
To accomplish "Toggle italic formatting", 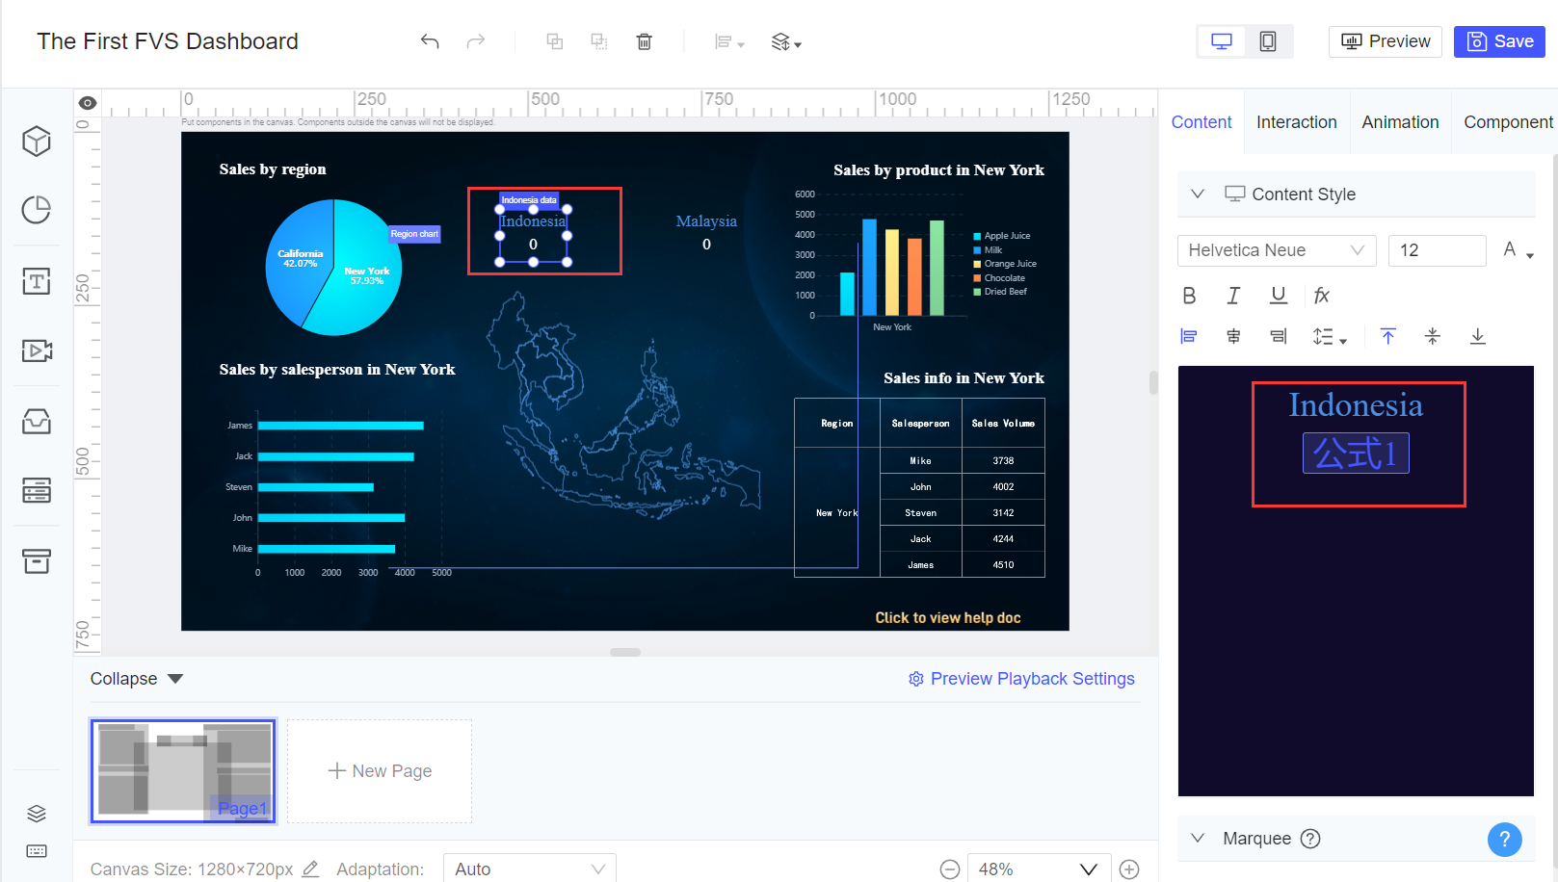I will coord(1233,295).
